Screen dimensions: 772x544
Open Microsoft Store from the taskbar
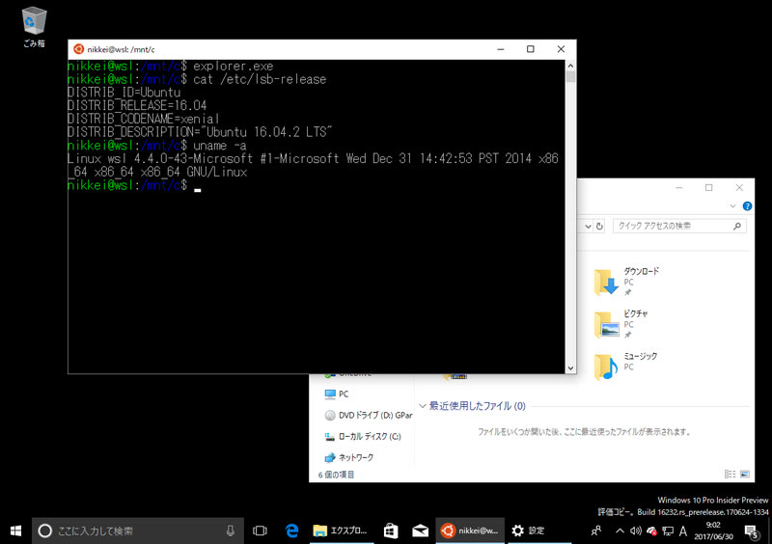391,530
